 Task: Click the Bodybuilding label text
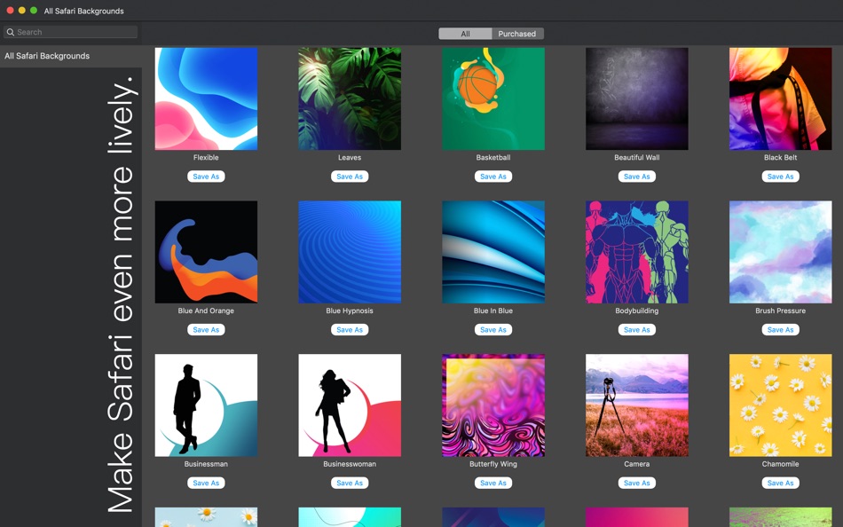click(x=636, y=311)
